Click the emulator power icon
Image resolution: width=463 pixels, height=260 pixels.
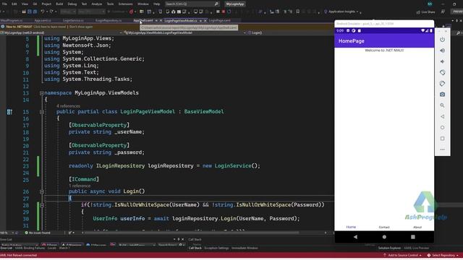coord(442,40)
